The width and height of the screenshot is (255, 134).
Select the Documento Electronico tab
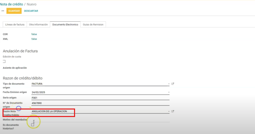point(65,24)
